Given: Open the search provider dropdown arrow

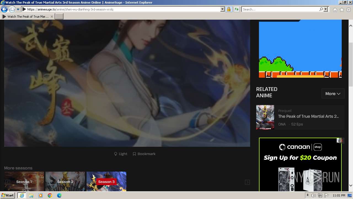Looking at the screenshot, I should pyautogui.click(x=326, y=9).
